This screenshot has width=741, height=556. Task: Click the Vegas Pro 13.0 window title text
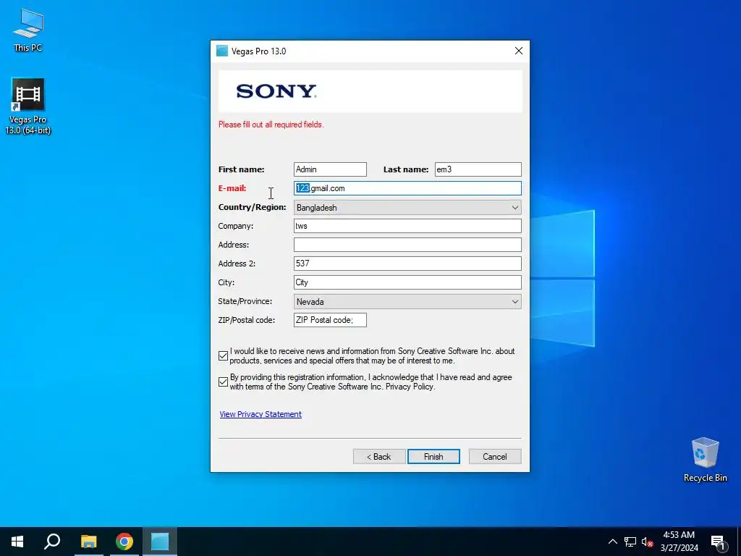click(258, 51)
